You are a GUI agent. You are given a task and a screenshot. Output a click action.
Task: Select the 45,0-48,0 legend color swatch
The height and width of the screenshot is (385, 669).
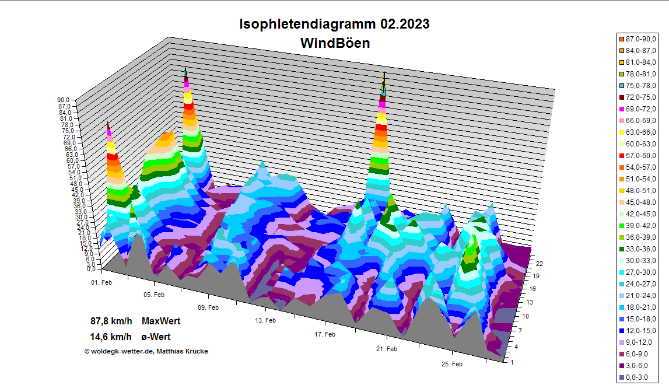click(622, 202)
